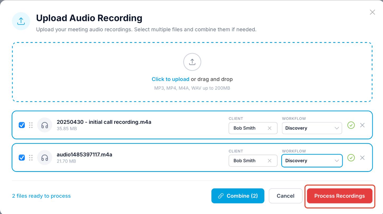Click the upload arrow circle icon in drop zone
383x214 pixels.
[192, 62]
